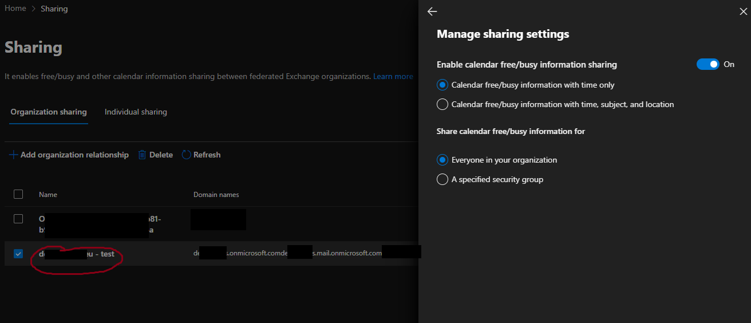Click the circular Refresh arrow icon

(x=186, y=155)
